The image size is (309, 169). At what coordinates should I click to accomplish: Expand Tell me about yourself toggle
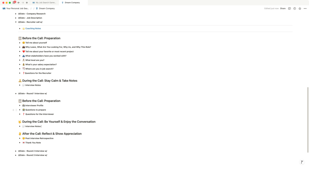[x=20, y=43]
